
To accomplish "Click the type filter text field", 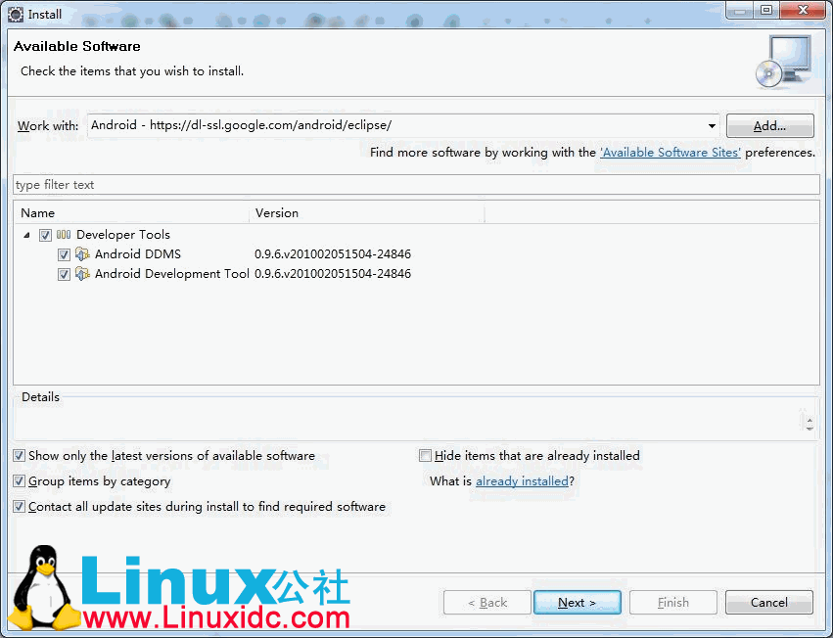I will click(x=415, y=185).
